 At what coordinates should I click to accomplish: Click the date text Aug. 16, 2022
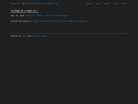click(17, 16)
